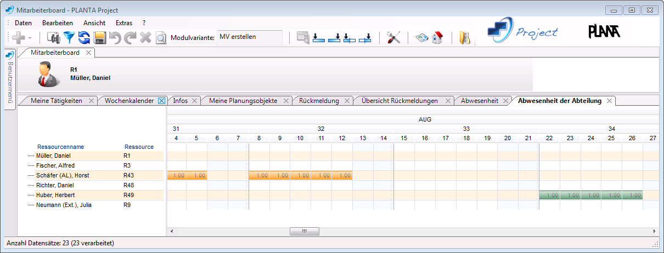This screenshot has height=253, width=664.
Task: Click the Ressourcenname column header
Action: coord(60,147)
